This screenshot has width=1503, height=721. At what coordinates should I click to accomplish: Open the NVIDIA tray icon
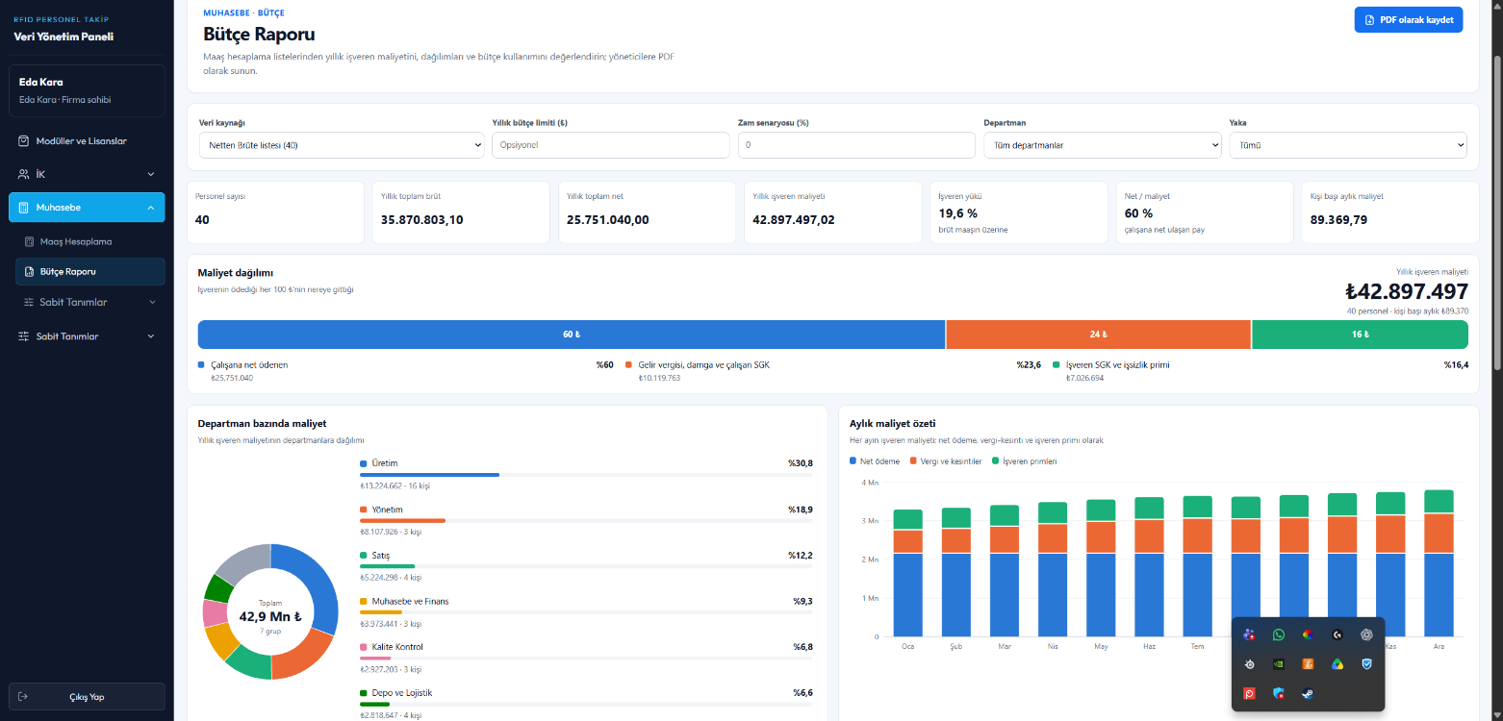[1279, 663]
